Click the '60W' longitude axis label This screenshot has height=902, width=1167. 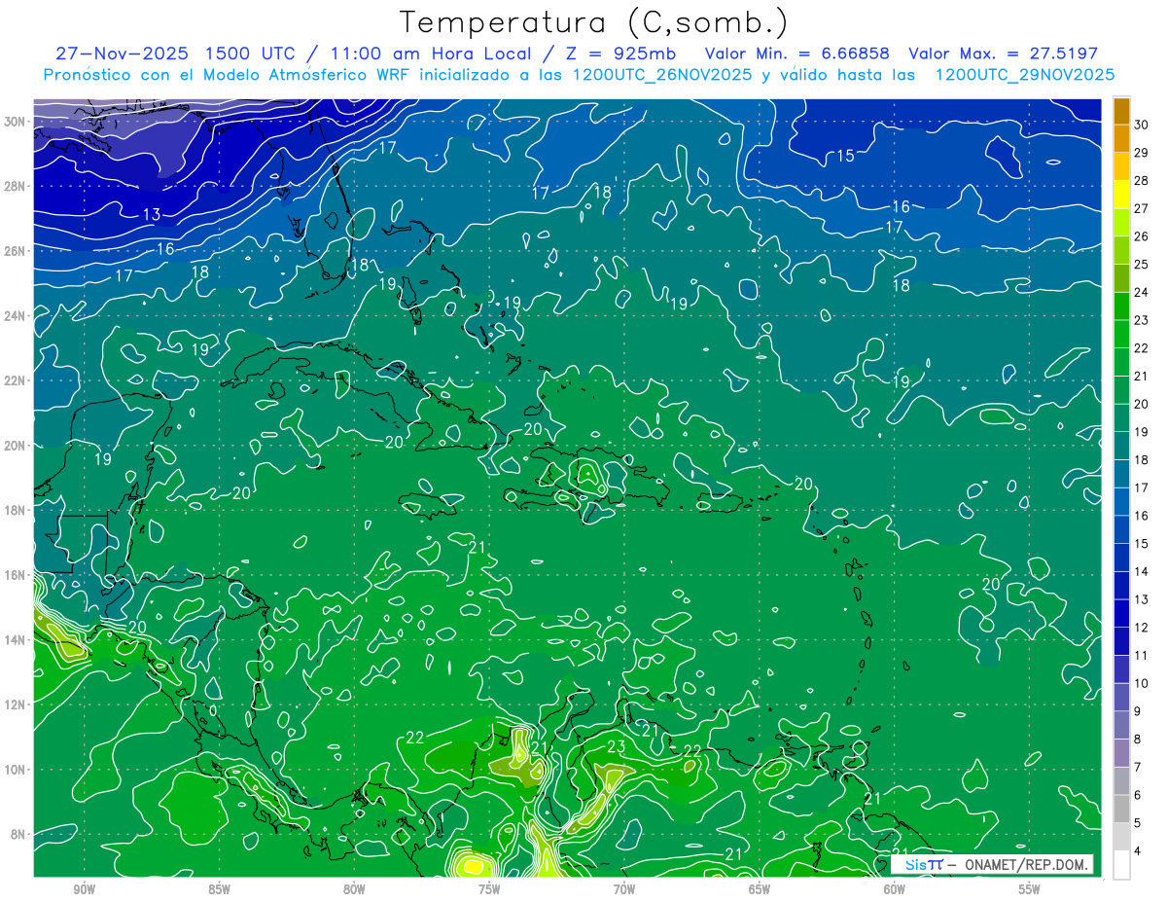(x=895, y=890)
